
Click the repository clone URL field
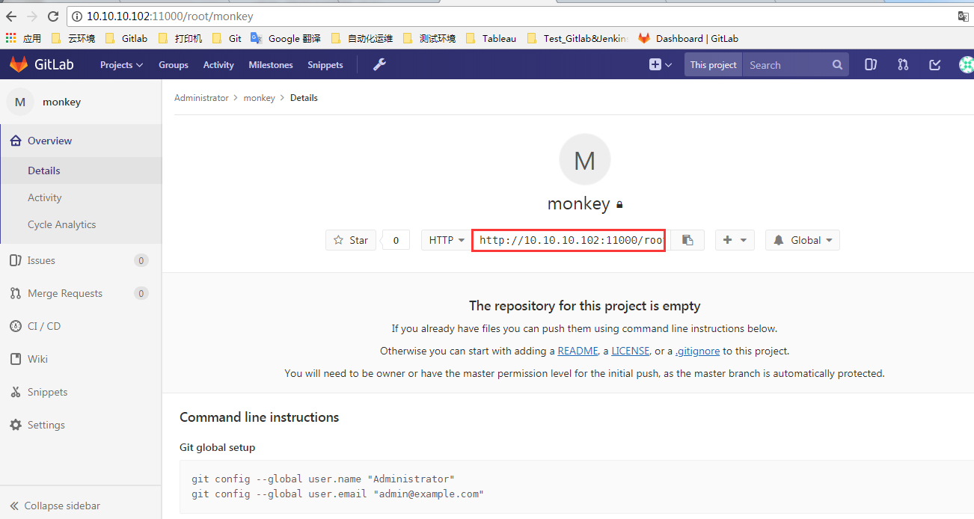569,240
